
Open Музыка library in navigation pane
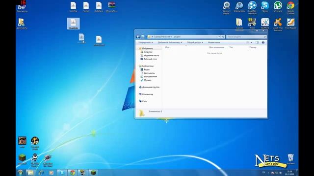148,80
